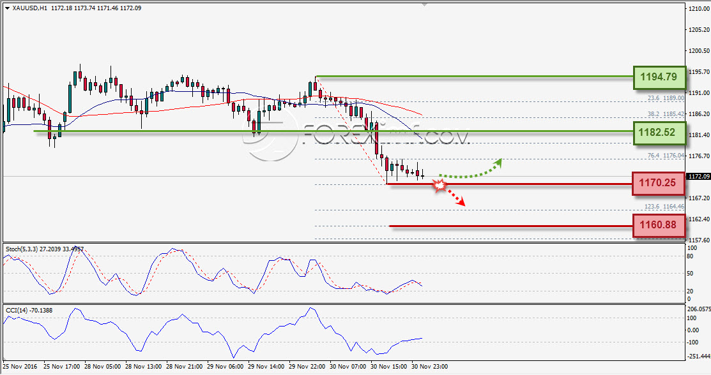The width and height of the screenshot is (711, 375).
Task: Click the 25 Nov 17:00 time label
Action: 62,367
